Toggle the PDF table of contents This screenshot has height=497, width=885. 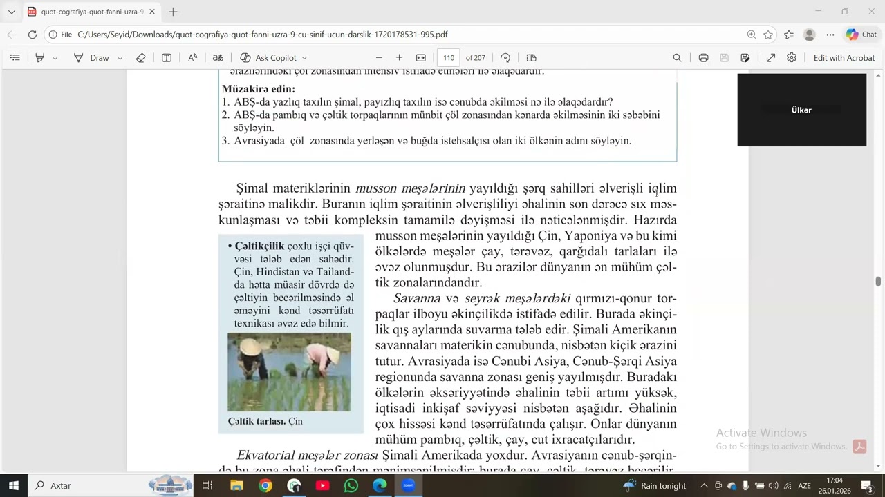(15, 58)
